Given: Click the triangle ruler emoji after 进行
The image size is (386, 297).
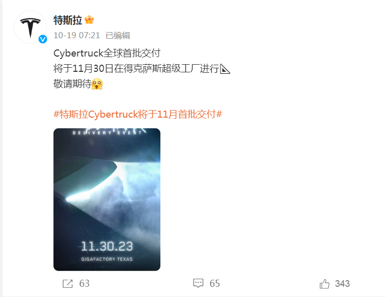Looking at the screenshot, I should (x=225, y=69).
